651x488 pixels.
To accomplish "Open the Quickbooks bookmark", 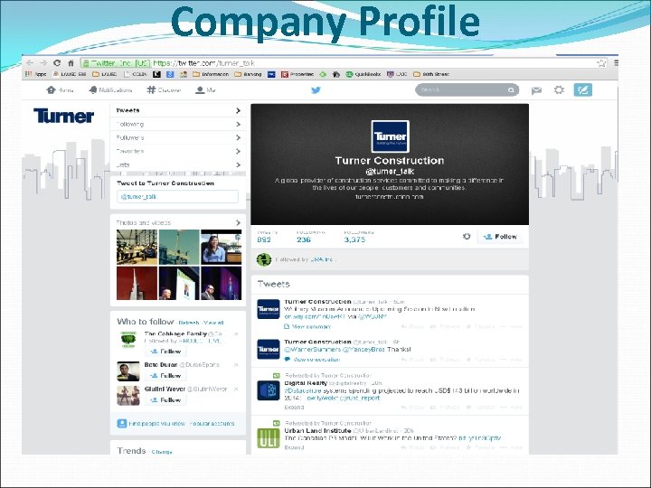I will click(363, 74).
